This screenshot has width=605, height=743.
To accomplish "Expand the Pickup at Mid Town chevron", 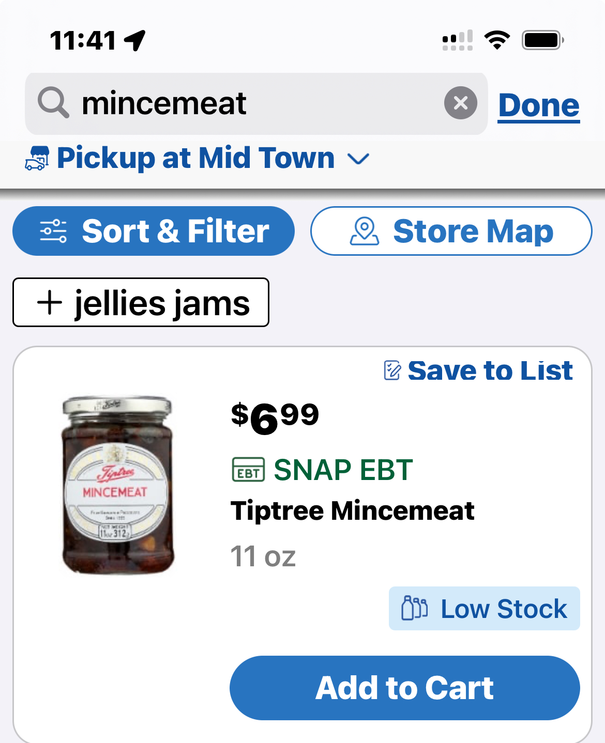I will (358, 159).
